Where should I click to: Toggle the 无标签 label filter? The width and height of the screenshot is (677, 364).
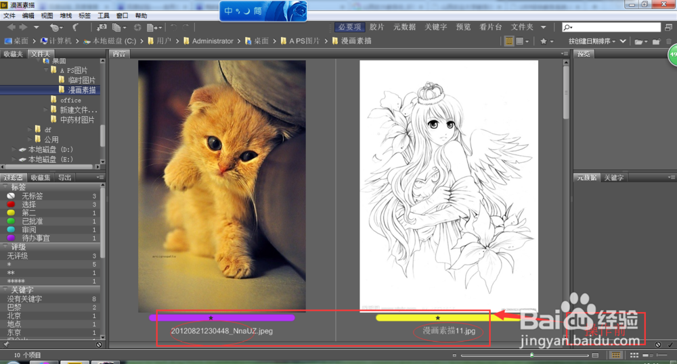50,196
